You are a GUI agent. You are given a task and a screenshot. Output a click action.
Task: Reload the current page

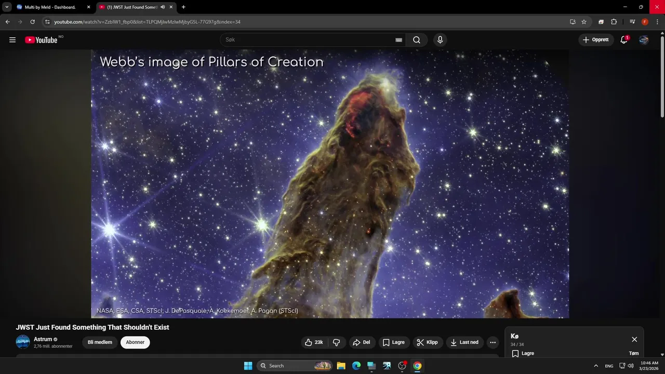point(32,22)
